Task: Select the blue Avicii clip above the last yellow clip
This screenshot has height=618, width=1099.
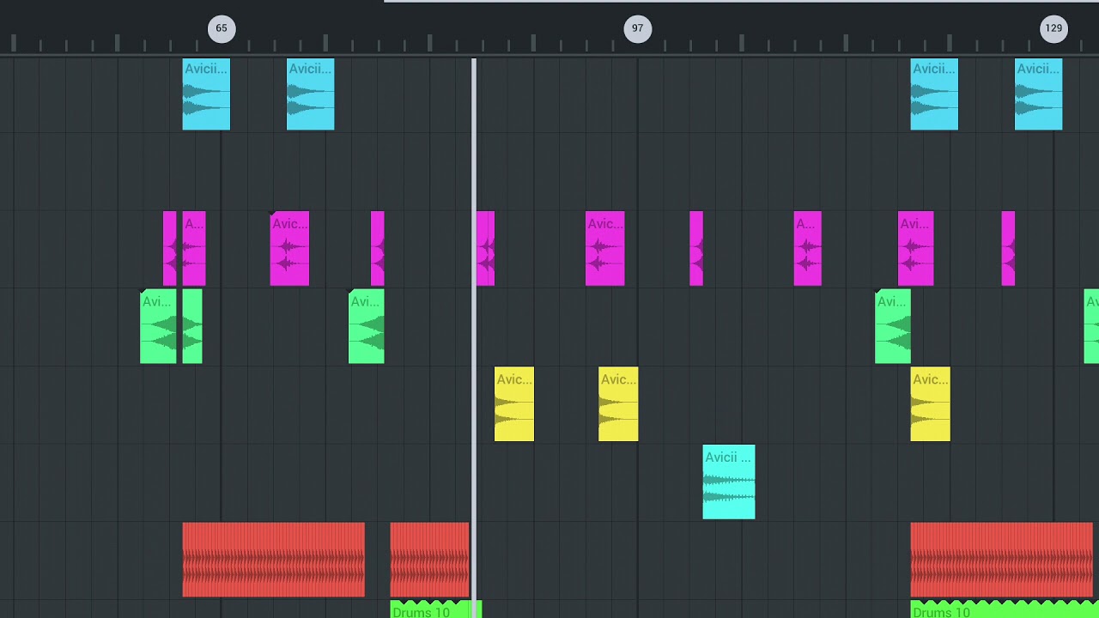Action: click(934, 94)
